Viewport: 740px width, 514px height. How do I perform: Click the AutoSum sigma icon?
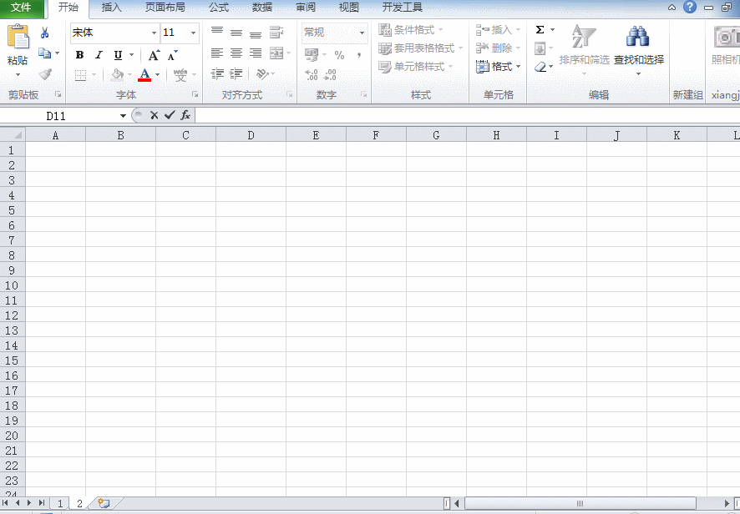540,30
